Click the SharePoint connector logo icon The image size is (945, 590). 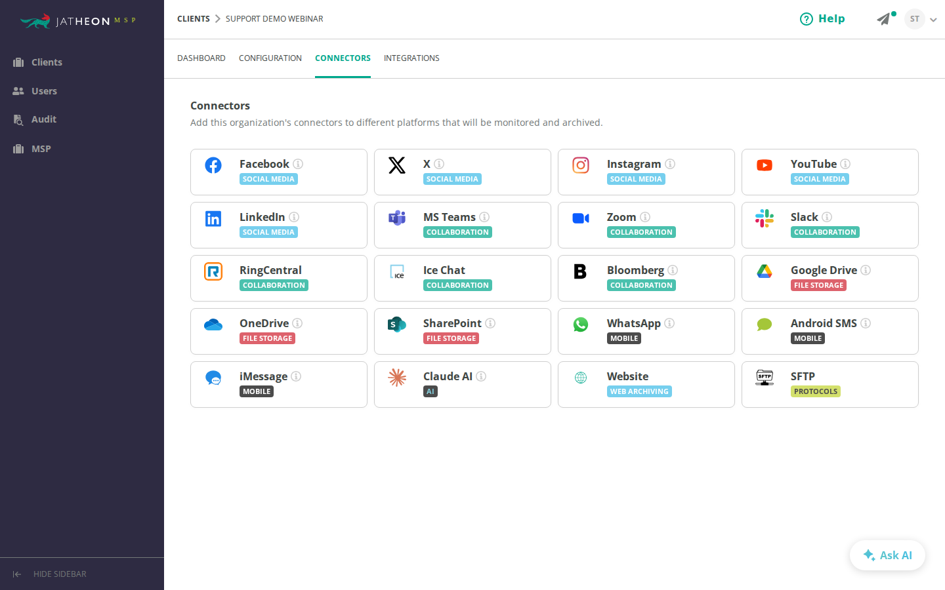(397, 324)
